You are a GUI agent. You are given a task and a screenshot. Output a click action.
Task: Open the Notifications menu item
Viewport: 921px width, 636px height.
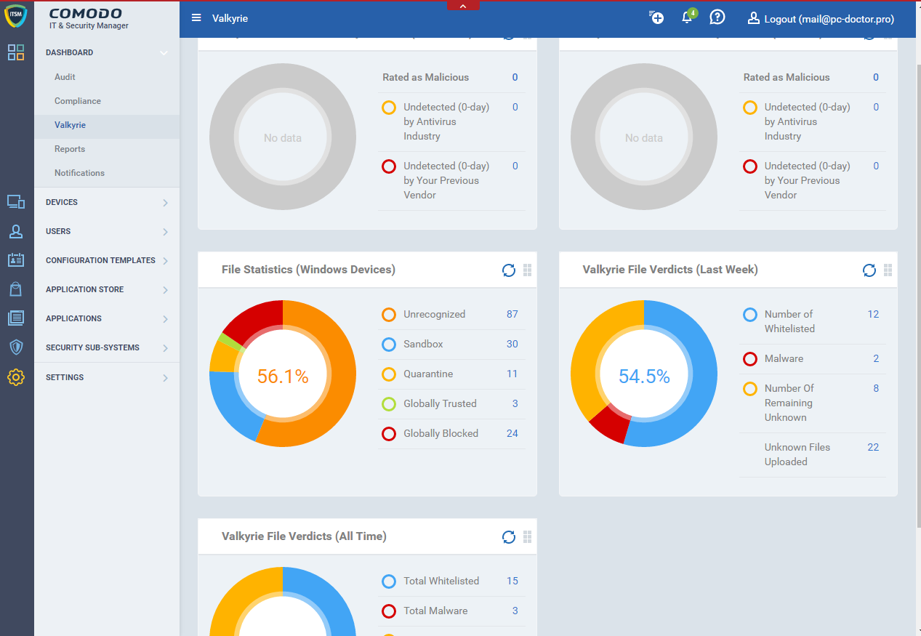coord(79,173)
